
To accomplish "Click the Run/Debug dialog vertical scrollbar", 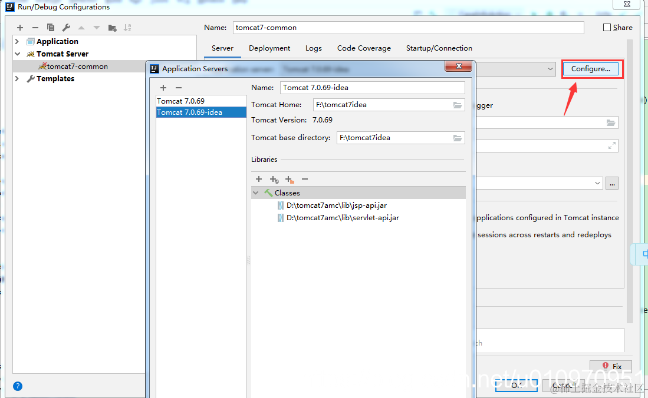I will click(630, 182).
